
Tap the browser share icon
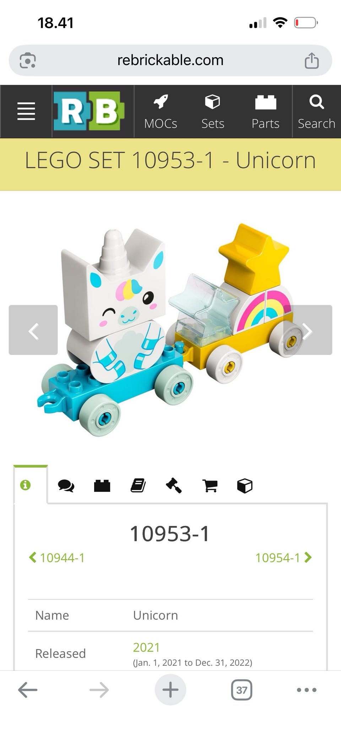click(312, 60)
